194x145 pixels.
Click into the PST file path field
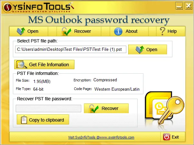pos(71,50)
